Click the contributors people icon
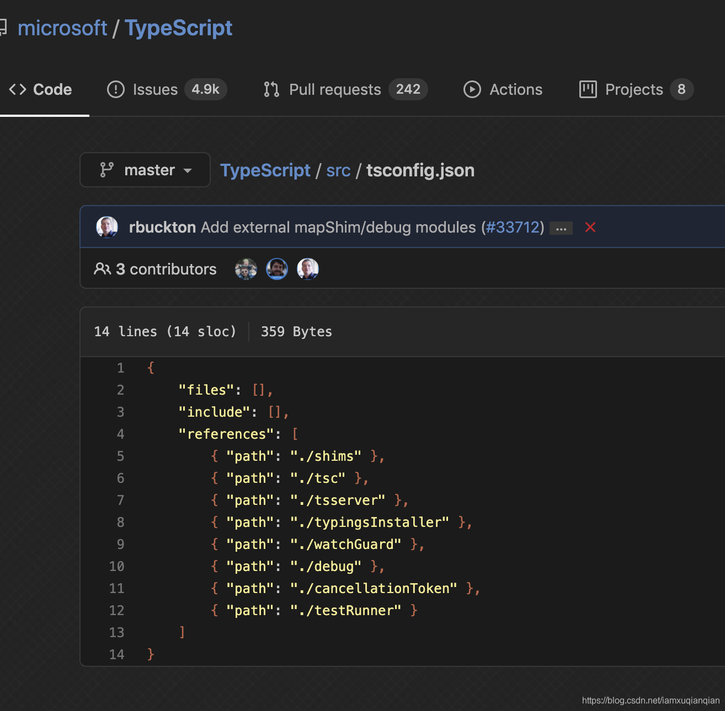 pos(102,269)
